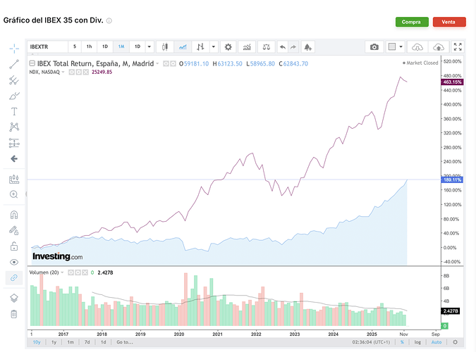Viewport: 476px width, 352px height.
Task: Open chart properties gear icon
Action: point(228,46)
